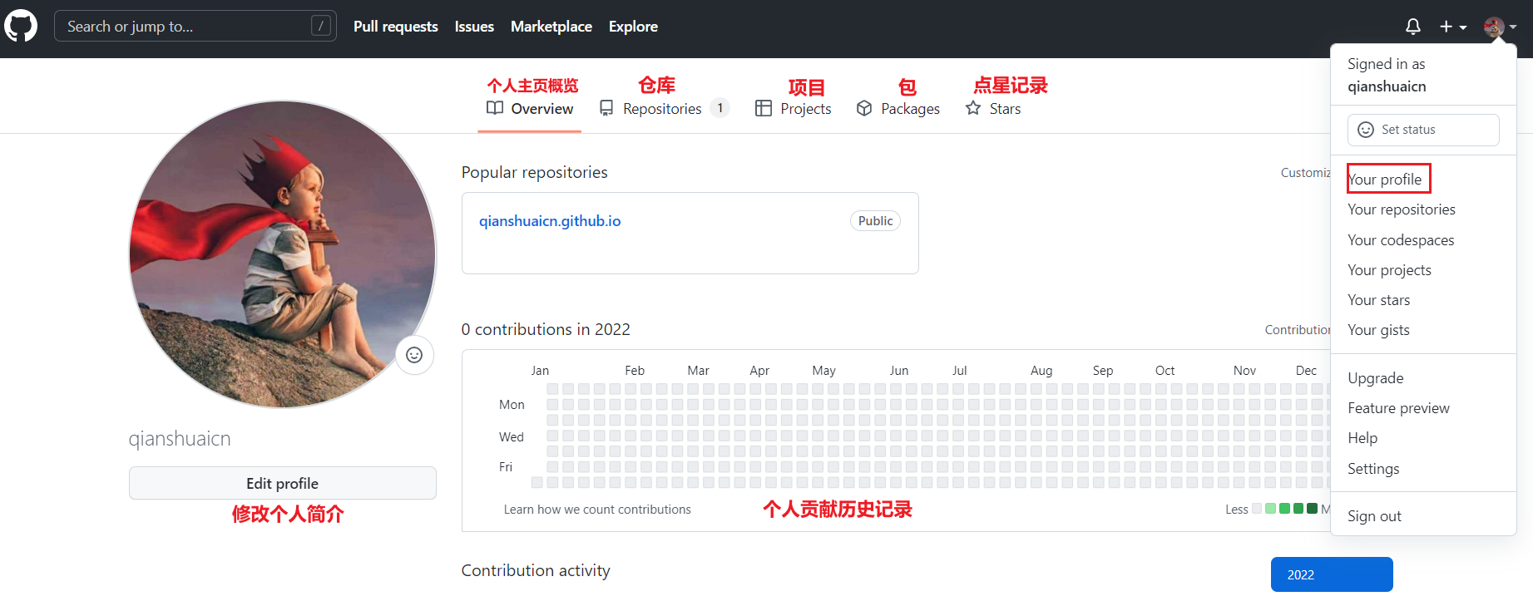1533x601 pixels.
Task: Click the profile avatar picture
Action: pyautogui.click(x=283, y=254)
